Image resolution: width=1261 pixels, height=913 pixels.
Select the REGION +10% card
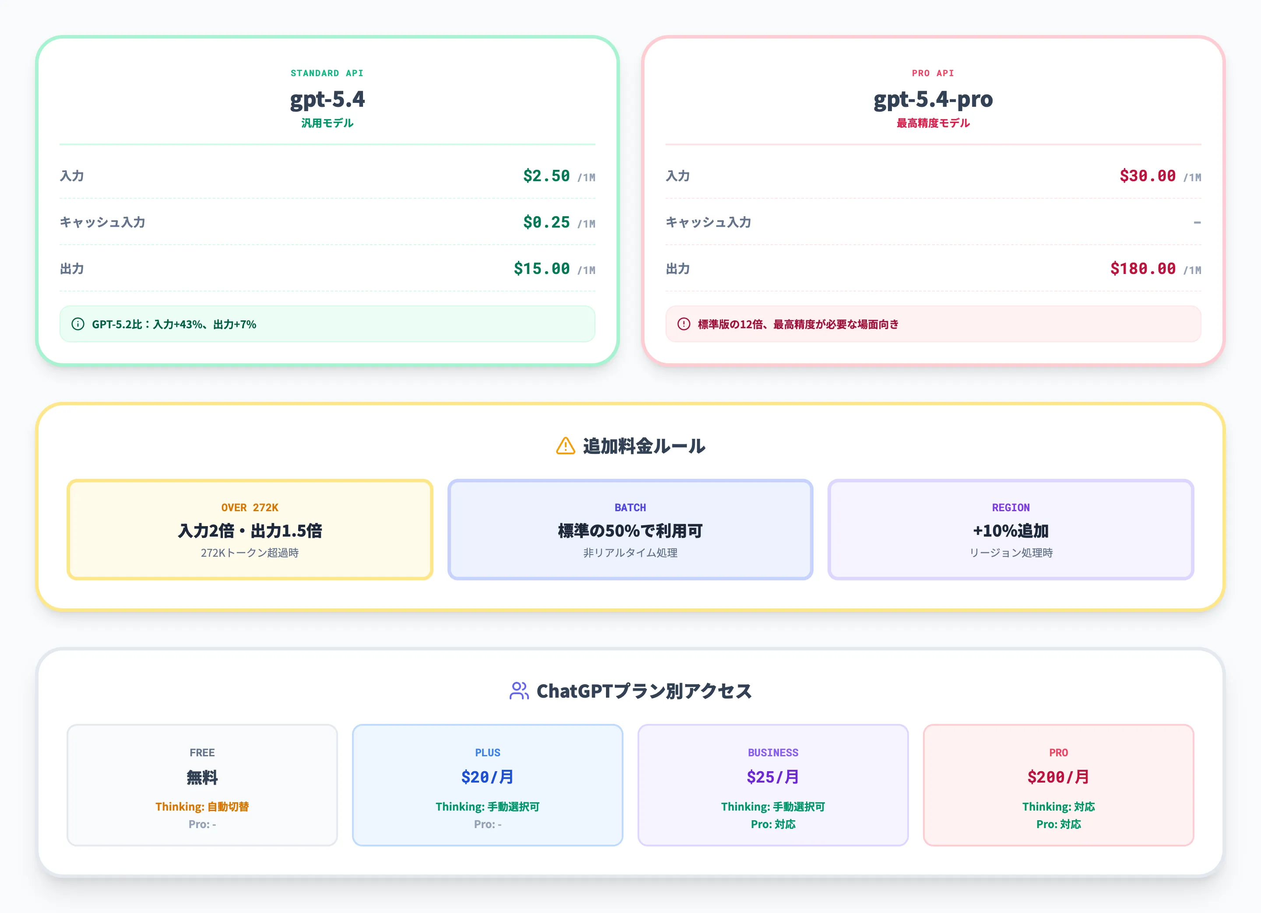click(x=1011, y=528)
